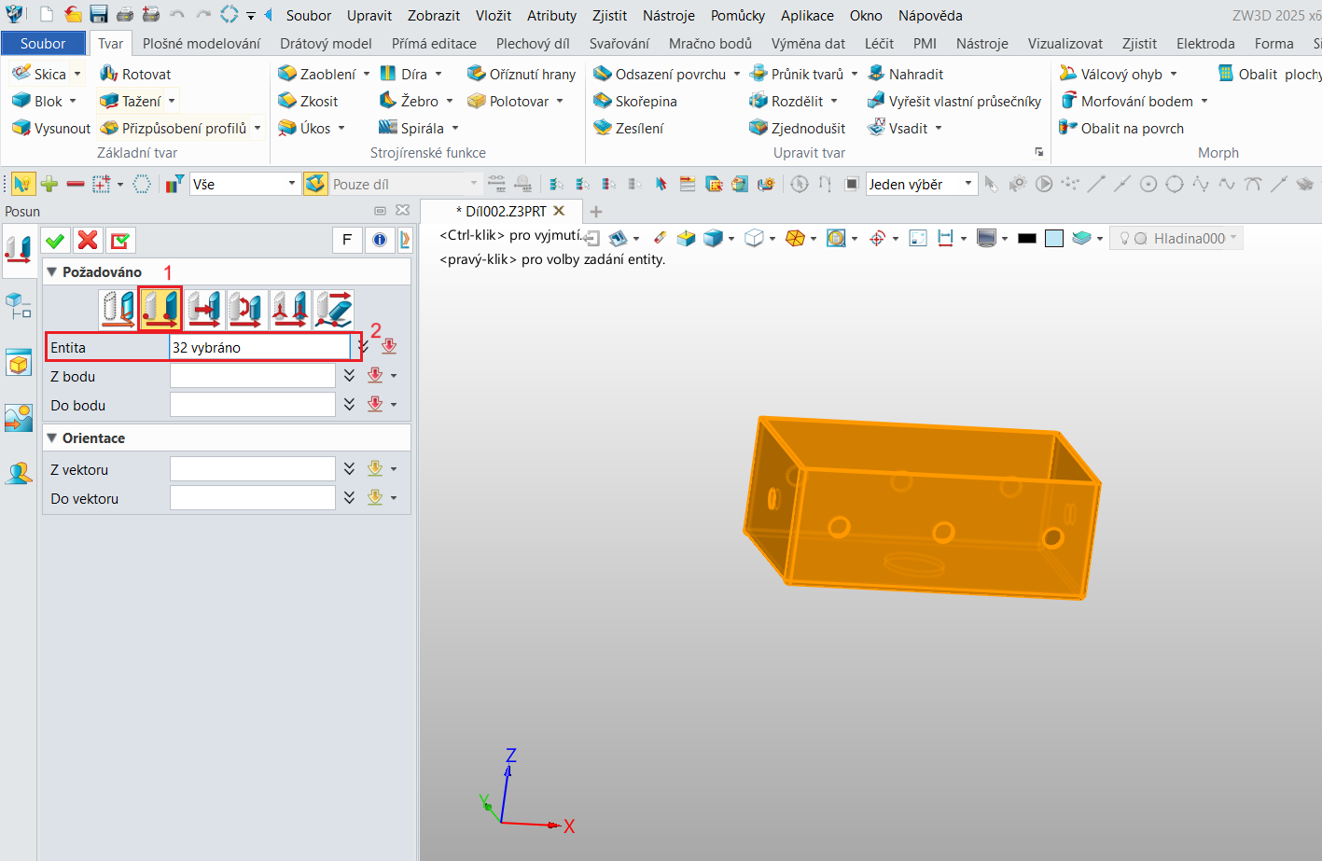The width and height of the screenshot is (1322, 861).
Task: Add a new document tab with plus
Action: coord(596,212)
